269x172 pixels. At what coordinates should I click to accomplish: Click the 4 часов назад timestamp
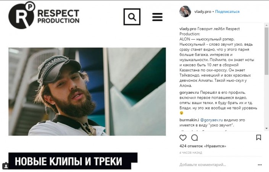pos(191,153)
